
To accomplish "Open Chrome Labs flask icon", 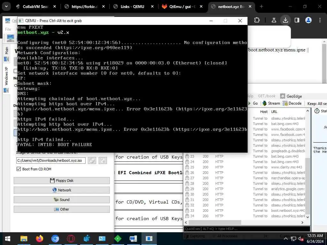I will [274, 20].
